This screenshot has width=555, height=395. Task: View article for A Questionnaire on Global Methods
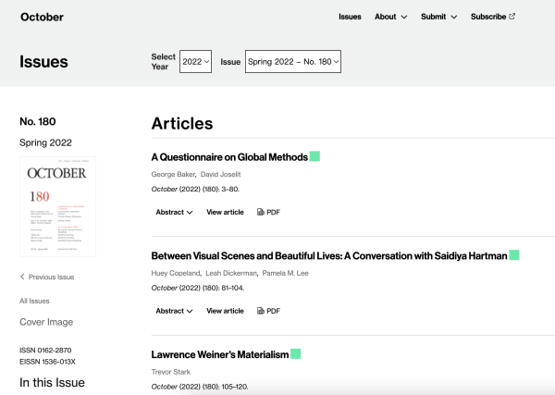pyautogui.click(x=225, y=212)
